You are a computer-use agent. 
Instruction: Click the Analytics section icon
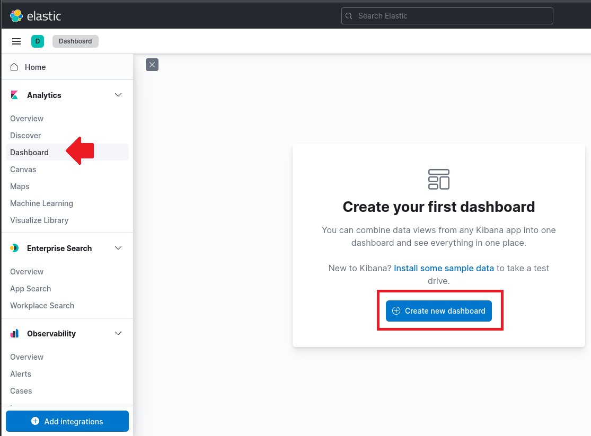[x=14, y=95]
